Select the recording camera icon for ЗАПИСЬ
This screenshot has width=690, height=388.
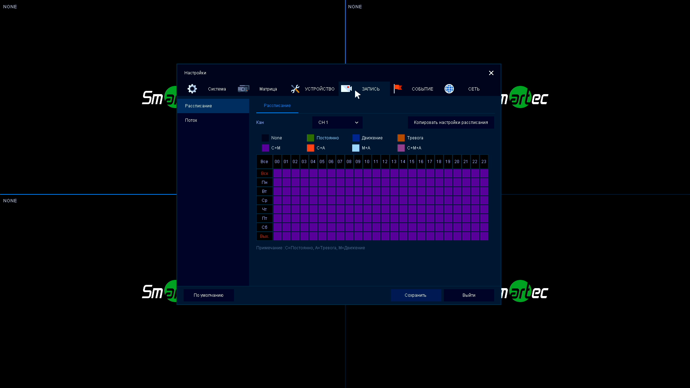click(346, 88)
